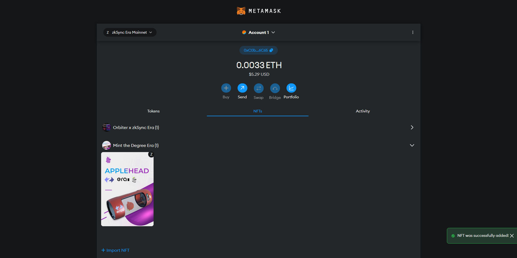Open Portfolio chart icon

pos(291,88)
